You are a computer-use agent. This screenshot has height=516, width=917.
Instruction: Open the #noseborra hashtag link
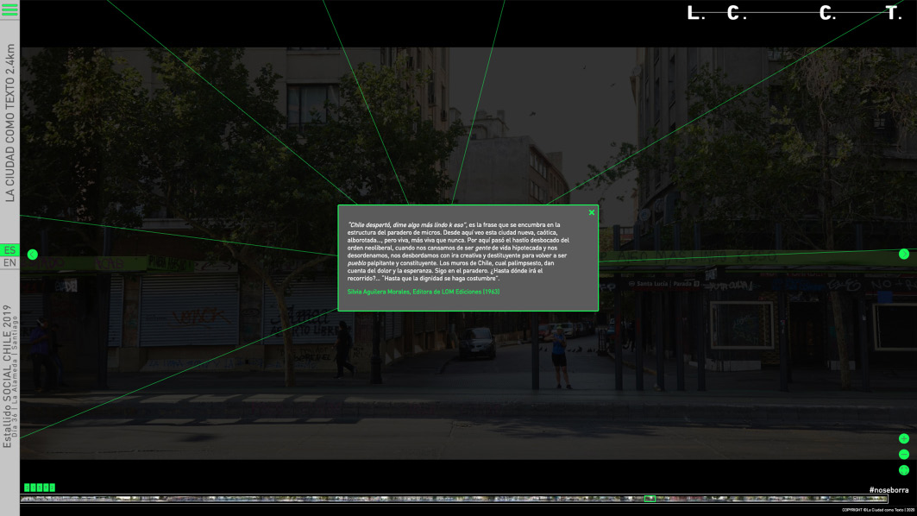point(890,489)
